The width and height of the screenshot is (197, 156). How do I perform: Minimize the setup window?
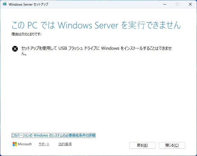164,4
